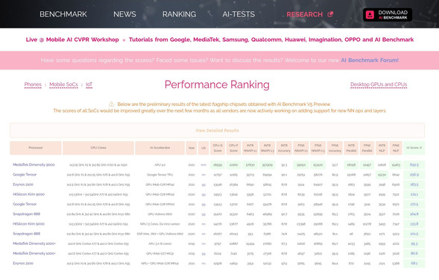Open Snapdragon 888 link with AI score 164.8

pos(26,214)
